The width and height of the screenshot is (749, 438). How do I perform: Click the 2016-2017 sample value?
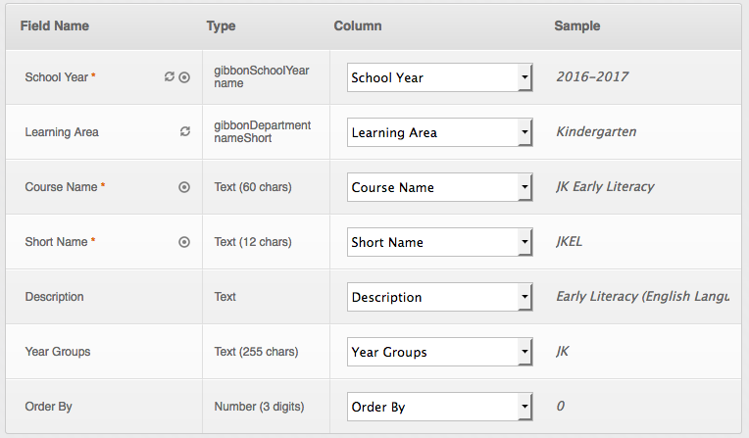point(592,77)
